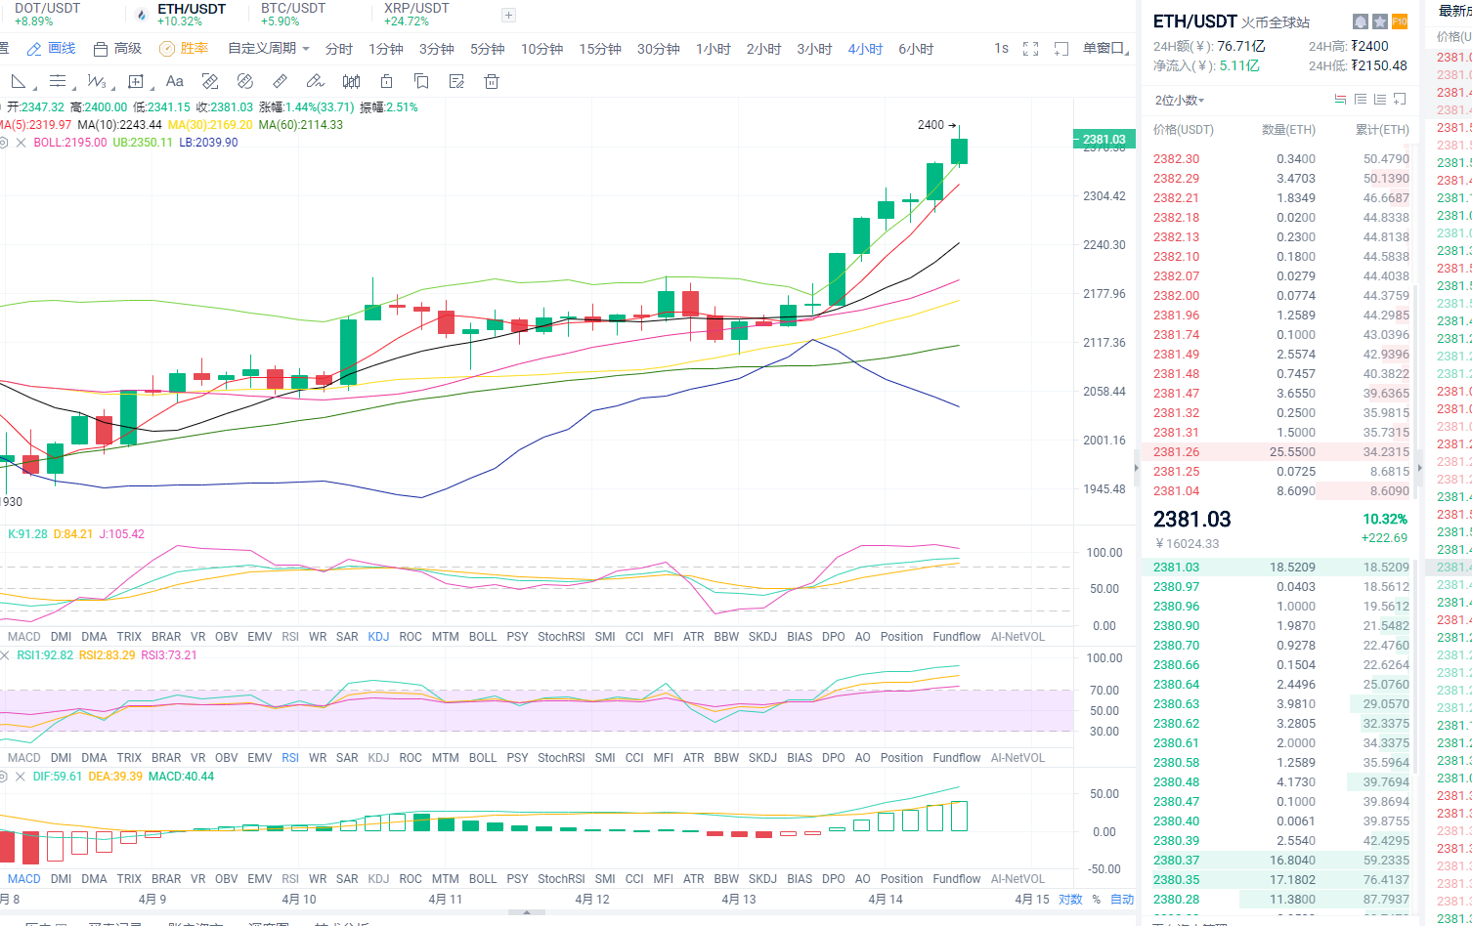Switch to the BTC/USDT tab
The height and width of the screenshot is (926, 1472).
point(293,14)
